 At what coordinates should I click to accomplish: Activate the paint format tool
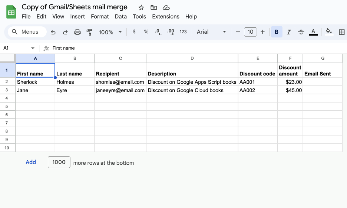[x=89, y=32]
